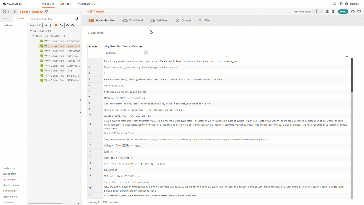Open the Drill Through tab
The height and width of the screenshot is (205, 364).
click(95, 12)
